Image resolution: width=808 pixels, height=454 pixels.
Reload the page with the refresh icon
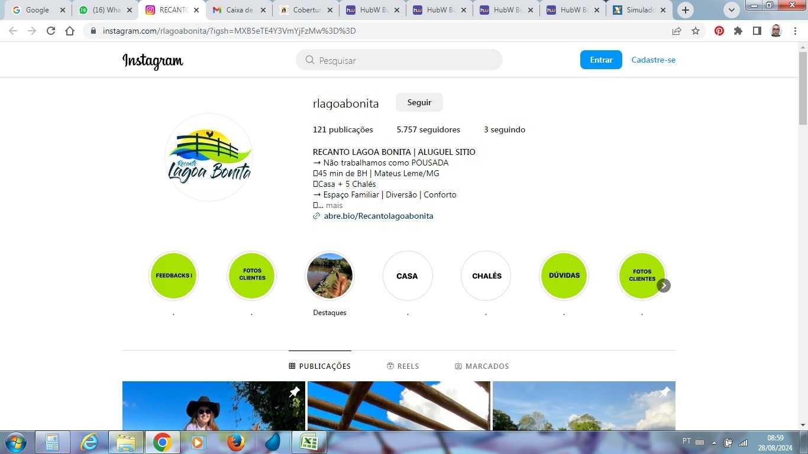click(x=51, y=31)
